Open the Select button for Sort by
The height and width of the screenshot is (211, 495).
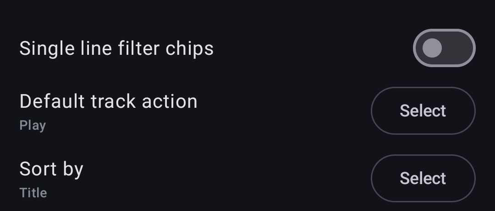(x=423, y=178)
